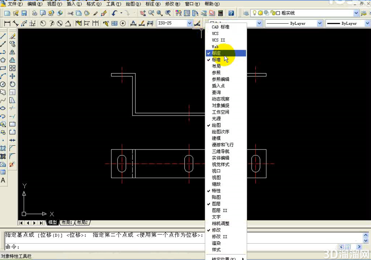Uncheck 特性 toolbar in context menu
Viewport: 371px width, 260px height.
[226, 191]
